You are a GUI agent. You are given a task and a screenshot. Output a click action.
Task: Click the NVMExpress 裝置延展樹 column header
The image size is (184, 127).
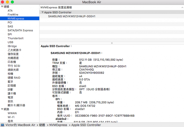coord(56,7)
